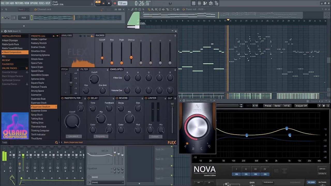Click the Precise button in NOVA

268,106
